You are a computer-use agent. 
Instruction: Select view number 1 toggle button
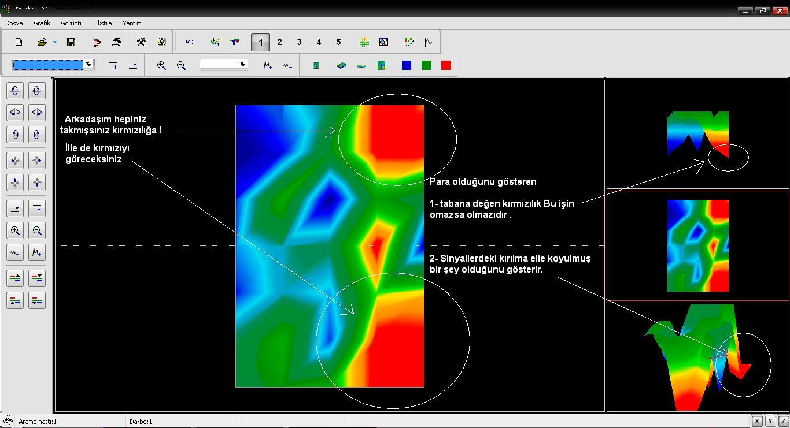coord(260,42)
